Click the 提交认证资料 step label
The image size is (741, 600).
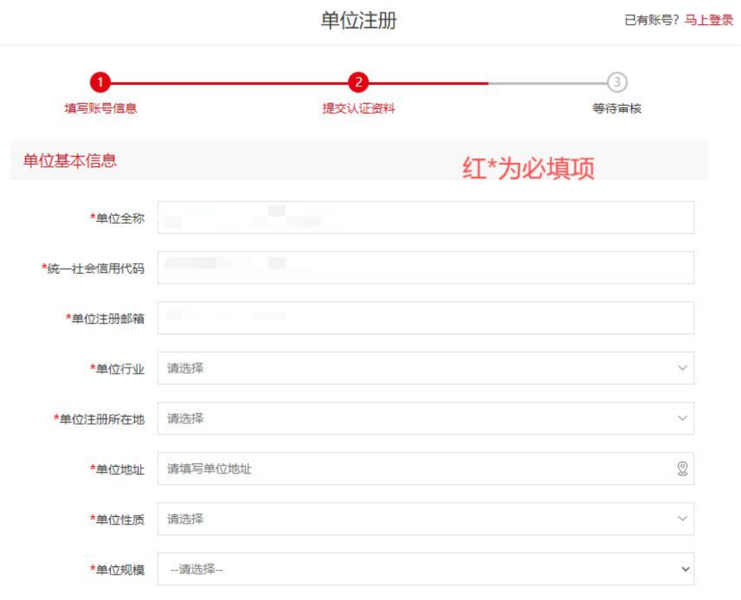coord(358,108)
